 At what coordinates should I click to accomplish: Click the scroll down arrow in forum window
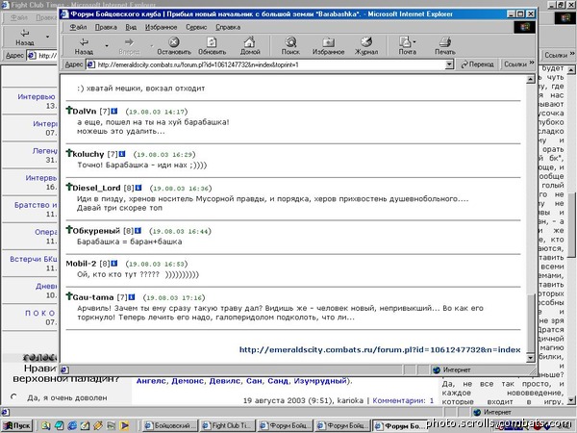530,358
